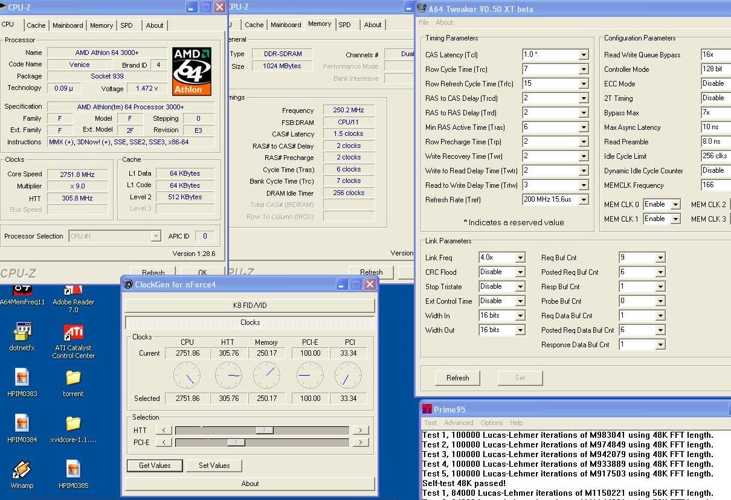Click the Prime95 title bar icon
This screenshot has height=500, width=731.
(x=427, y=409)
